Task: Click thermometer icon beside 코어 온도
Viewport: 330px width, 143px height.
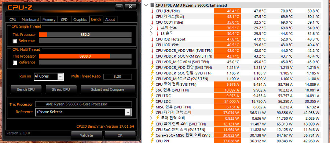Action: pyautogui.click(x=158, y=28)
